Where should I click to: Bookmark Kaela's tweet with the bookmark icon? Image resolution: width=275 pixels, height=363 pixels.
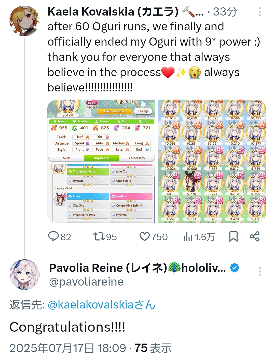click(x=233, y=237)
